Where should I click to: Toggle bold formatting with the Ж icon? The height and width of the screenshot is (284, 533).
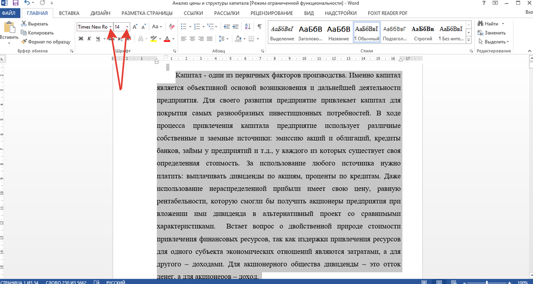81,38
